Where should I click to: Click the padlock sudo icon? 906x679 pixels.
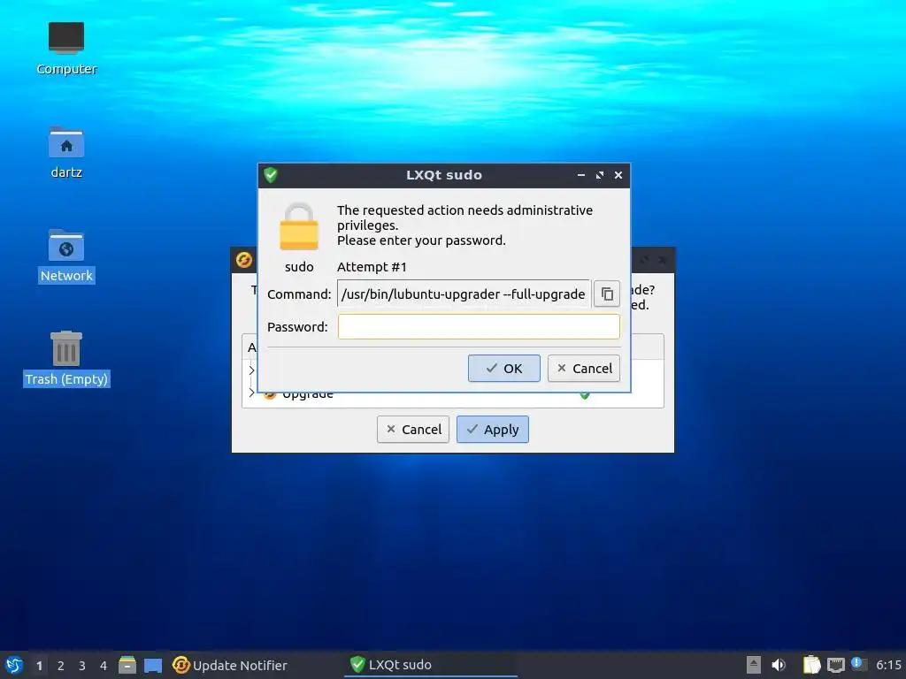point(299,227)
